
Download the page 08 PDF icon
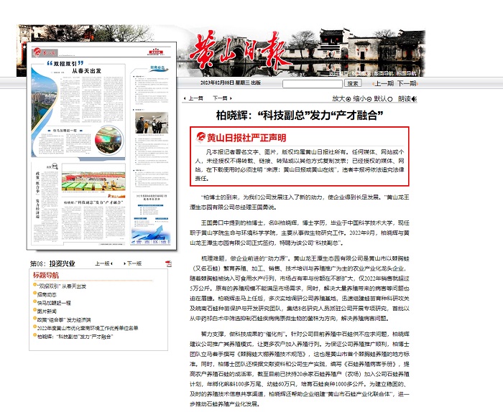click(x=167, y=263)
